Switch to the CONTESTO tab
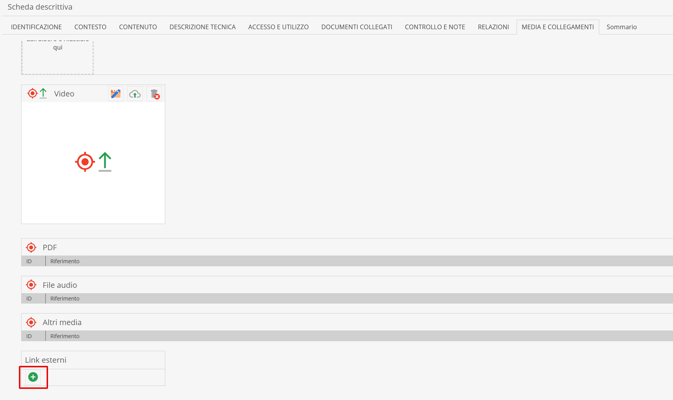The width and height of the screenshot is (673, 400). click(90, 27)
